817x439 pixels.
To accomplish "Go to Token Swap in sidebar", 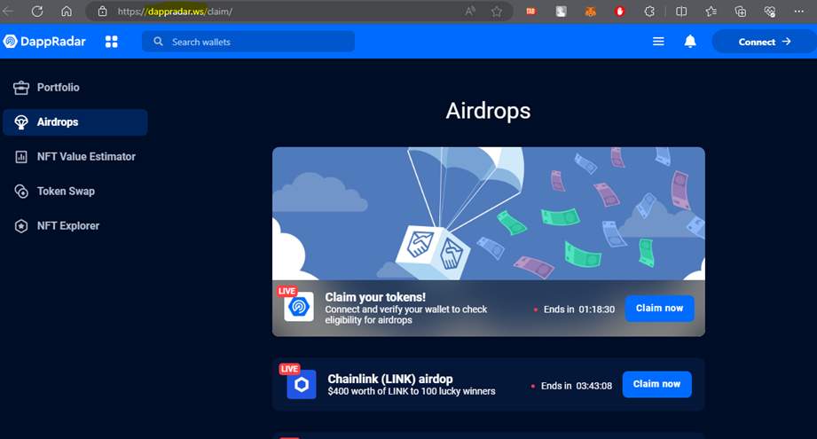I will [x=65, y=192].
